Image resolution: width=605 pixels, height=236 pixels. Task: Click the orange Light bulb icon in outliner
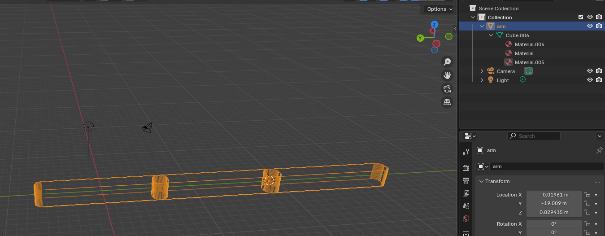(x=490, y=80)
